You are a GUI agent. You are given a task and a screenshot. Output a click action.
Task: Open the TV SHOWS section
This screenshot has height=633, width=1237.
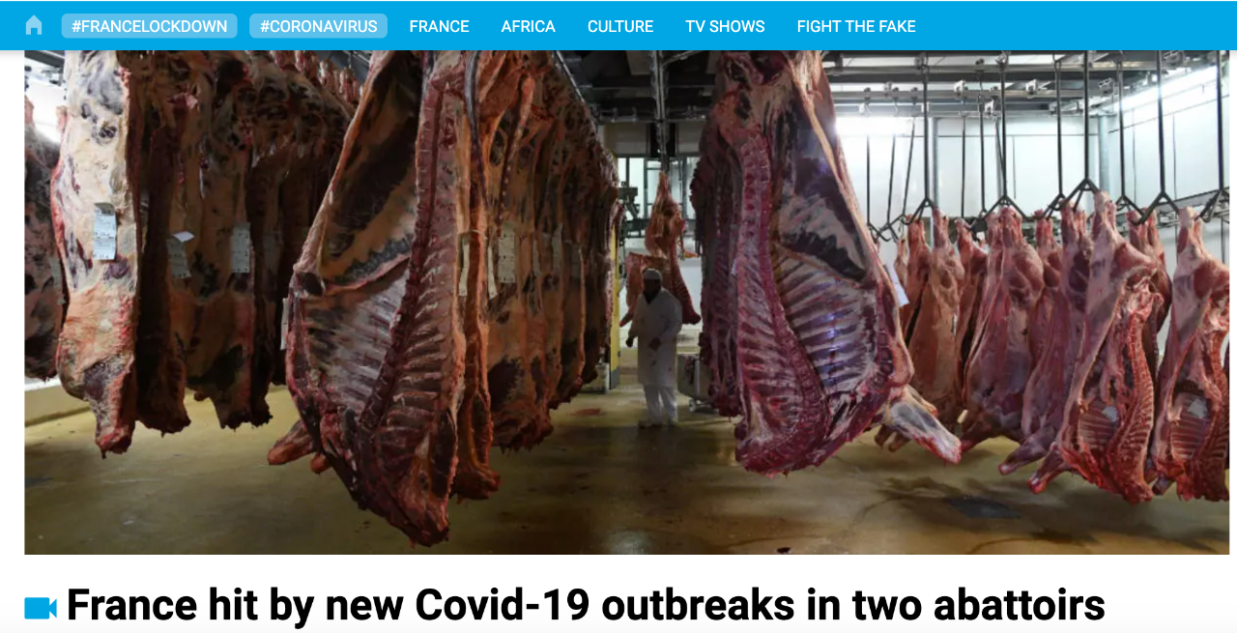click(x=726, y=26)
